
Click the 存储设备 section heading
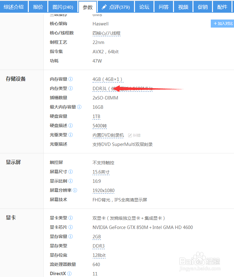(16, 79)
